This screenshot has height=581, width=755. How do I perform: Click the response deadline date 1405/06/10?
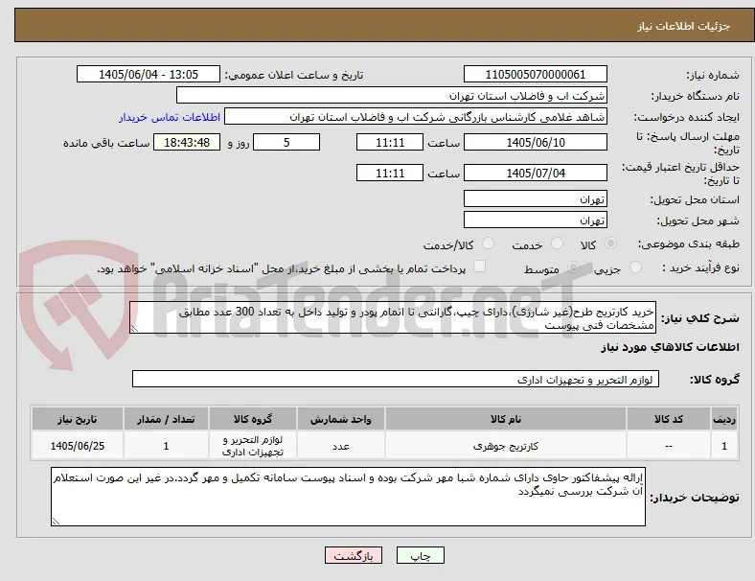536,143
